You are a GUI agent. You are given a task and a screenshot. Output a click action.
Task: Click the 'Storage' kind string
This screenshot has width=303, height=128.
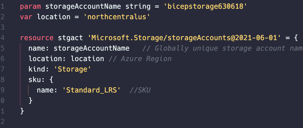(72, 69)
